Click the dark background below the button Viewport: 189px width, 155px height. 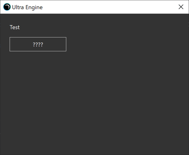click(x=38, y=80)
